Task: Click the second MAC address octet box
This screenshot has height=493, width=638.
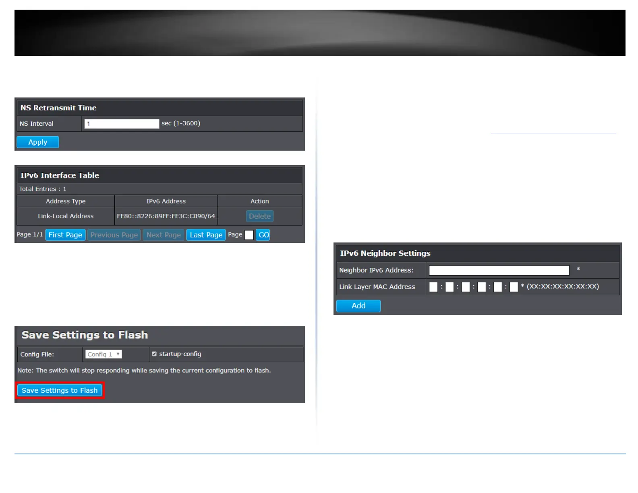Action: 449,287
